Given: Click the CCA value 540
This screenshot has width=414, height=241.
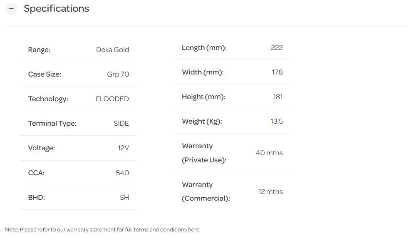Looking at the screenshot, I should pyautogui.click(x=122, y=173).
